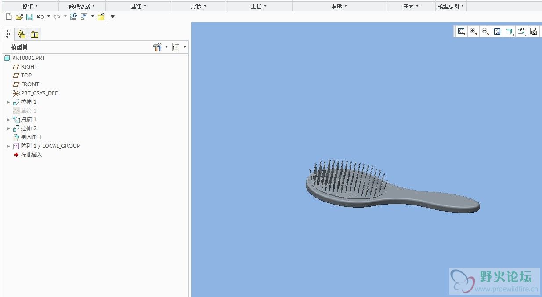Viewport: 542px width, 297px height.
Task: Click the open folder icon in quick toolbar
Action: point(19,17)
